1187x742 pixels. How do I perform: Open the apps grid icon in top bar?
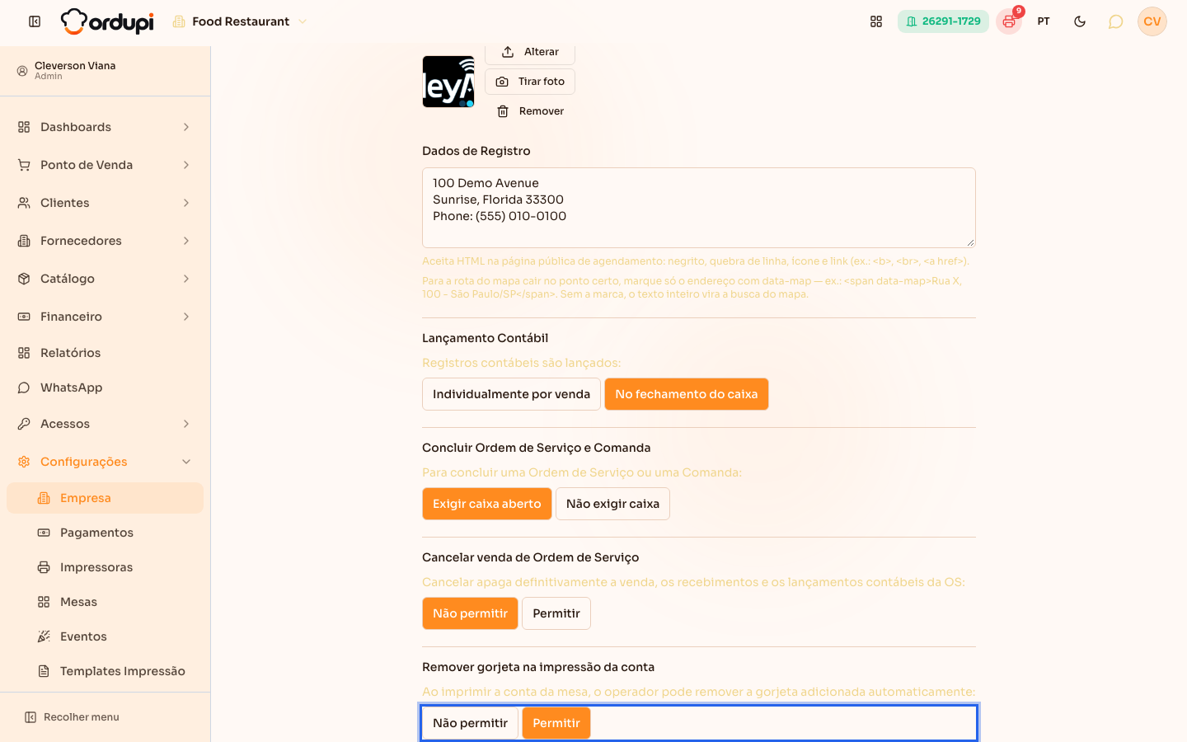tap(876, 21)
